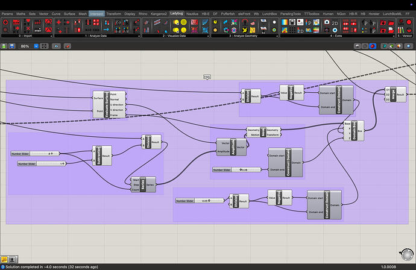The image size is (416, 270).
Task: Toggle preview off in canvas toolbar
Action: [x=358, y=46]
